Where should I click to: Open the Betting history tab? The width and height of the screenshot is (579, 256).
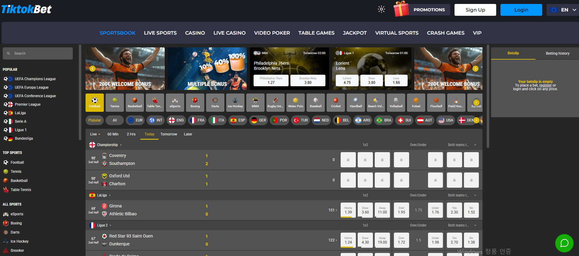(557, 53)
